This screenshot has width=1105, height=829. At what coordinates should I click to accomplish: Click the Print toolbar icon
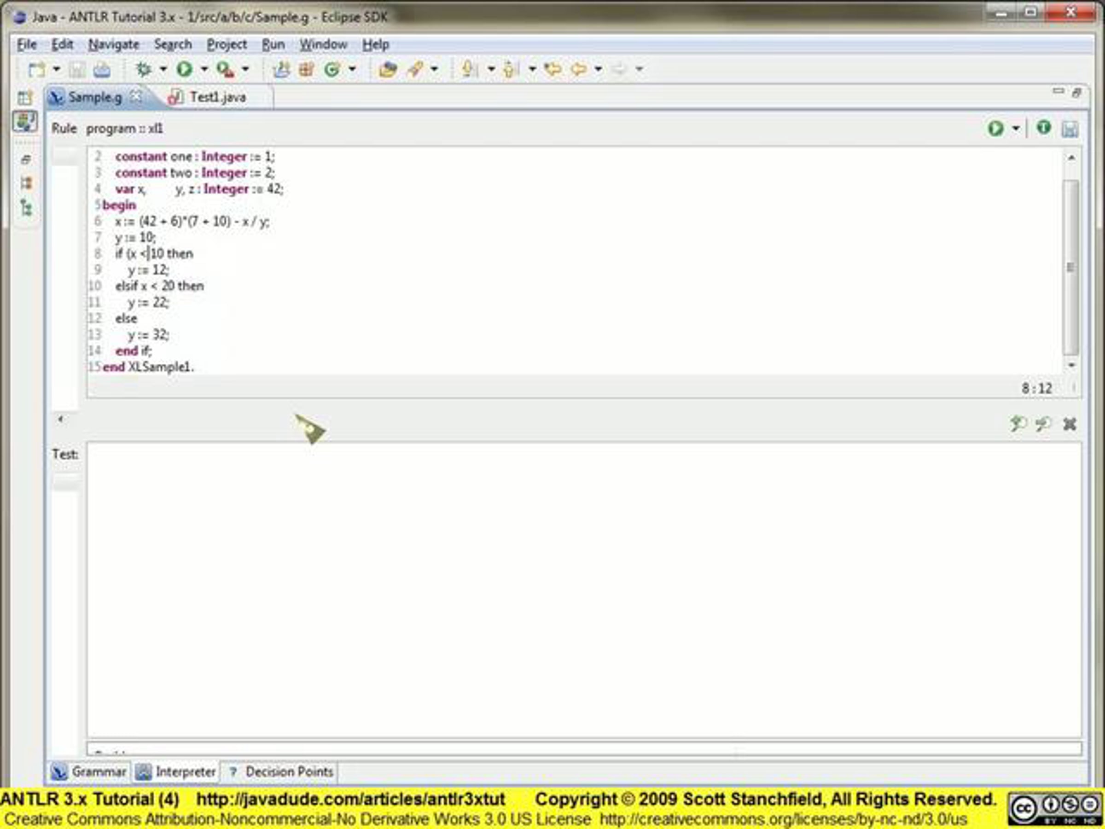coord(102,69)
